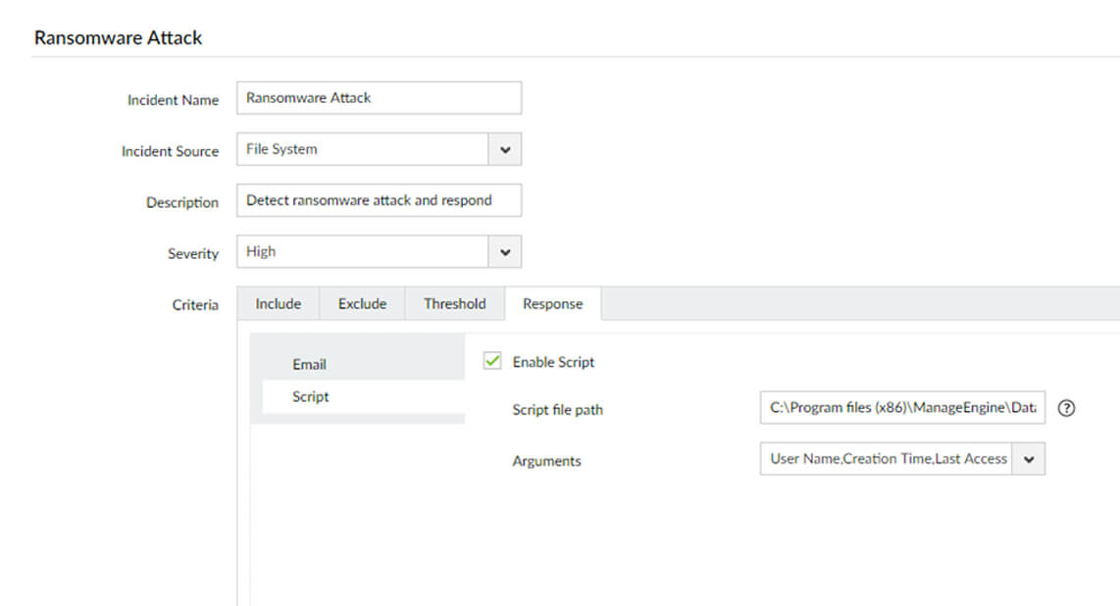Viewport: 1120px width, 606px height.
Task: Expand the Arguments dropdown arrow
Action: (1029, 459)
